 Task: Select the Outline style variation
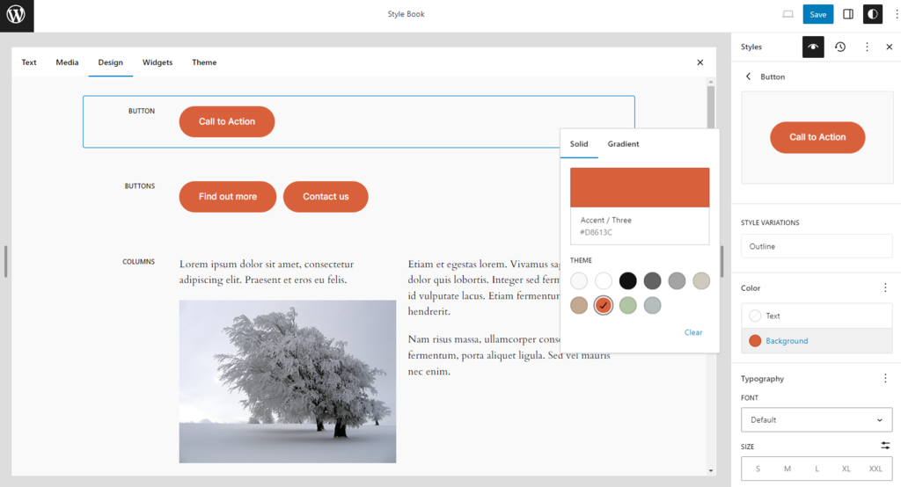coord(817,246)
